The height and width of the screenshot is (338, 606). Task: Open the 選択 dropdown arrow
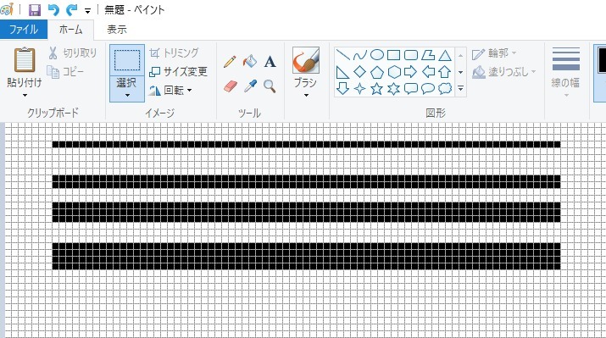click(x=127, y=95)
